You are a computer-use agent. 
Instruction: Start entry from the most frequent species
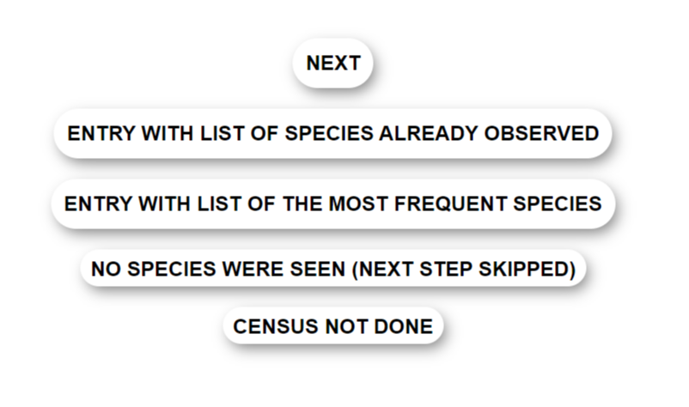click(x=332, y=204)
